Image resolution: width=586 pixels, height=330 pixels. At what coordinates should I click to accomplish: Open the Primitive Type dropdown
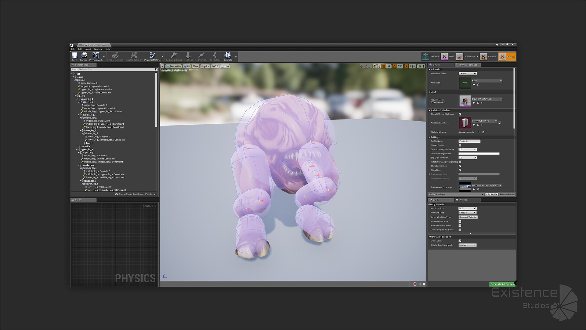click(x=467, y=212)
